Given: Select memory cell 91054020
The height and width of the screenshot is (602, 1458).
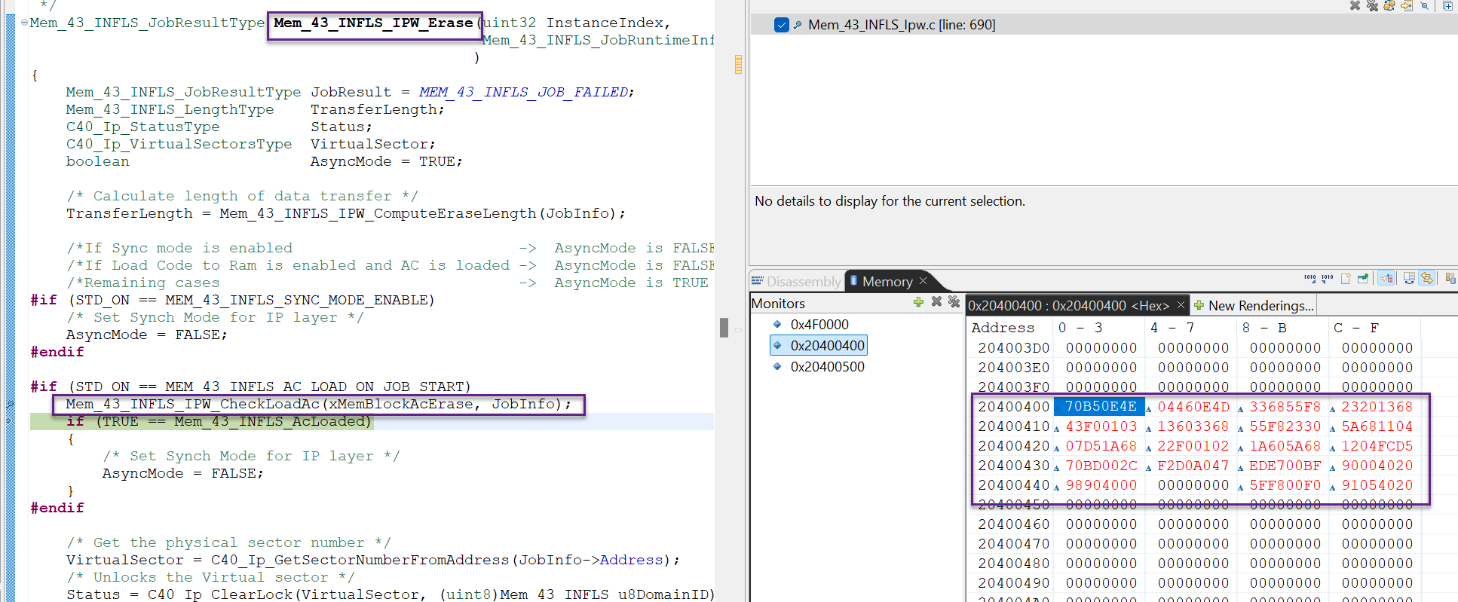Looking at the screenshot, I should pyautogui.click(x=1377, y=485).
